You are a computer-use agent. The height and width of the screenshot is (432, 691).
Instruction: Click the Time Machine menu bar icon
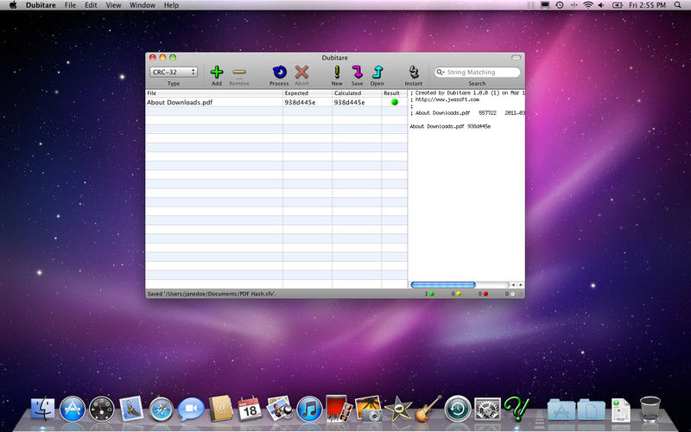coord(559,5)
